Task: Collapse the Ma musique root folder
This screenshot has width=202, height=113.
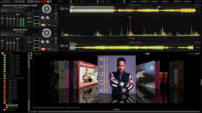Action: [1, 53]
